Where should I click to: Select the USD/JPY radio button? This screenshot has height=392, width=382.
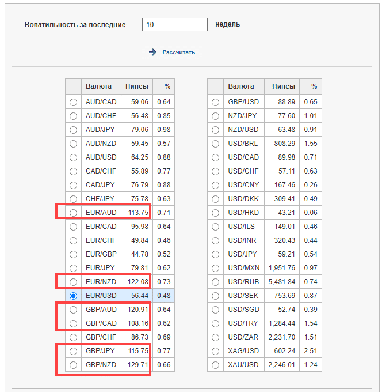point(215,254)
